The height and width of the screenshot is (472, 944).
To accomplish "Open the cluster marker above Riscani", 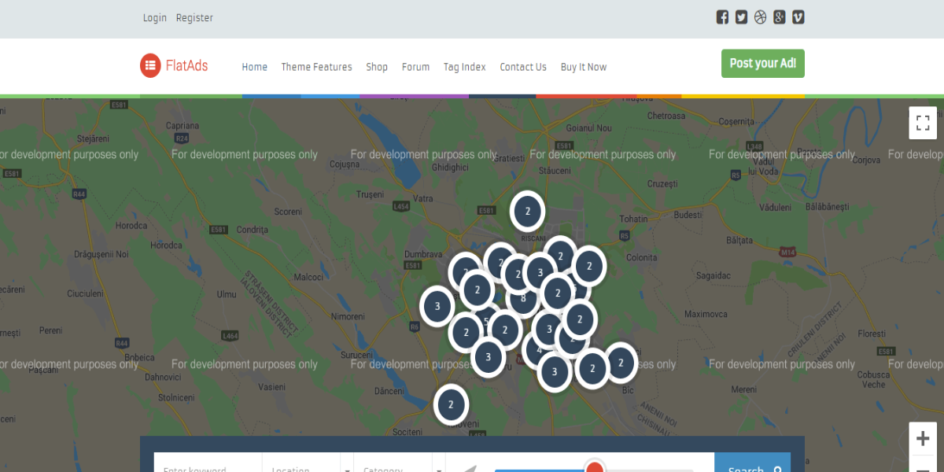I will [528, 211].
